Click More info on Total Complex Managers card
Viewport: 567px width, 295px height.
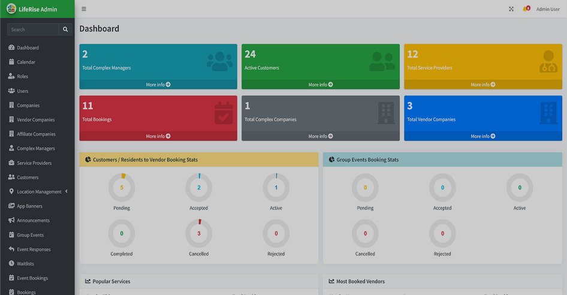[158, 85]
